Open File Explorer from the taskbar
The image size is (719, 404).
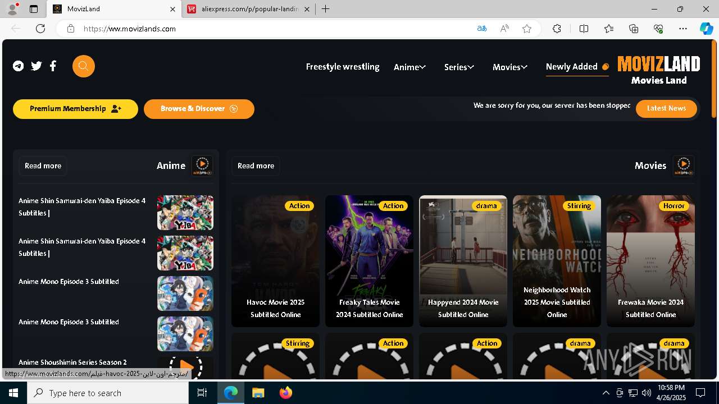[258, 393]
